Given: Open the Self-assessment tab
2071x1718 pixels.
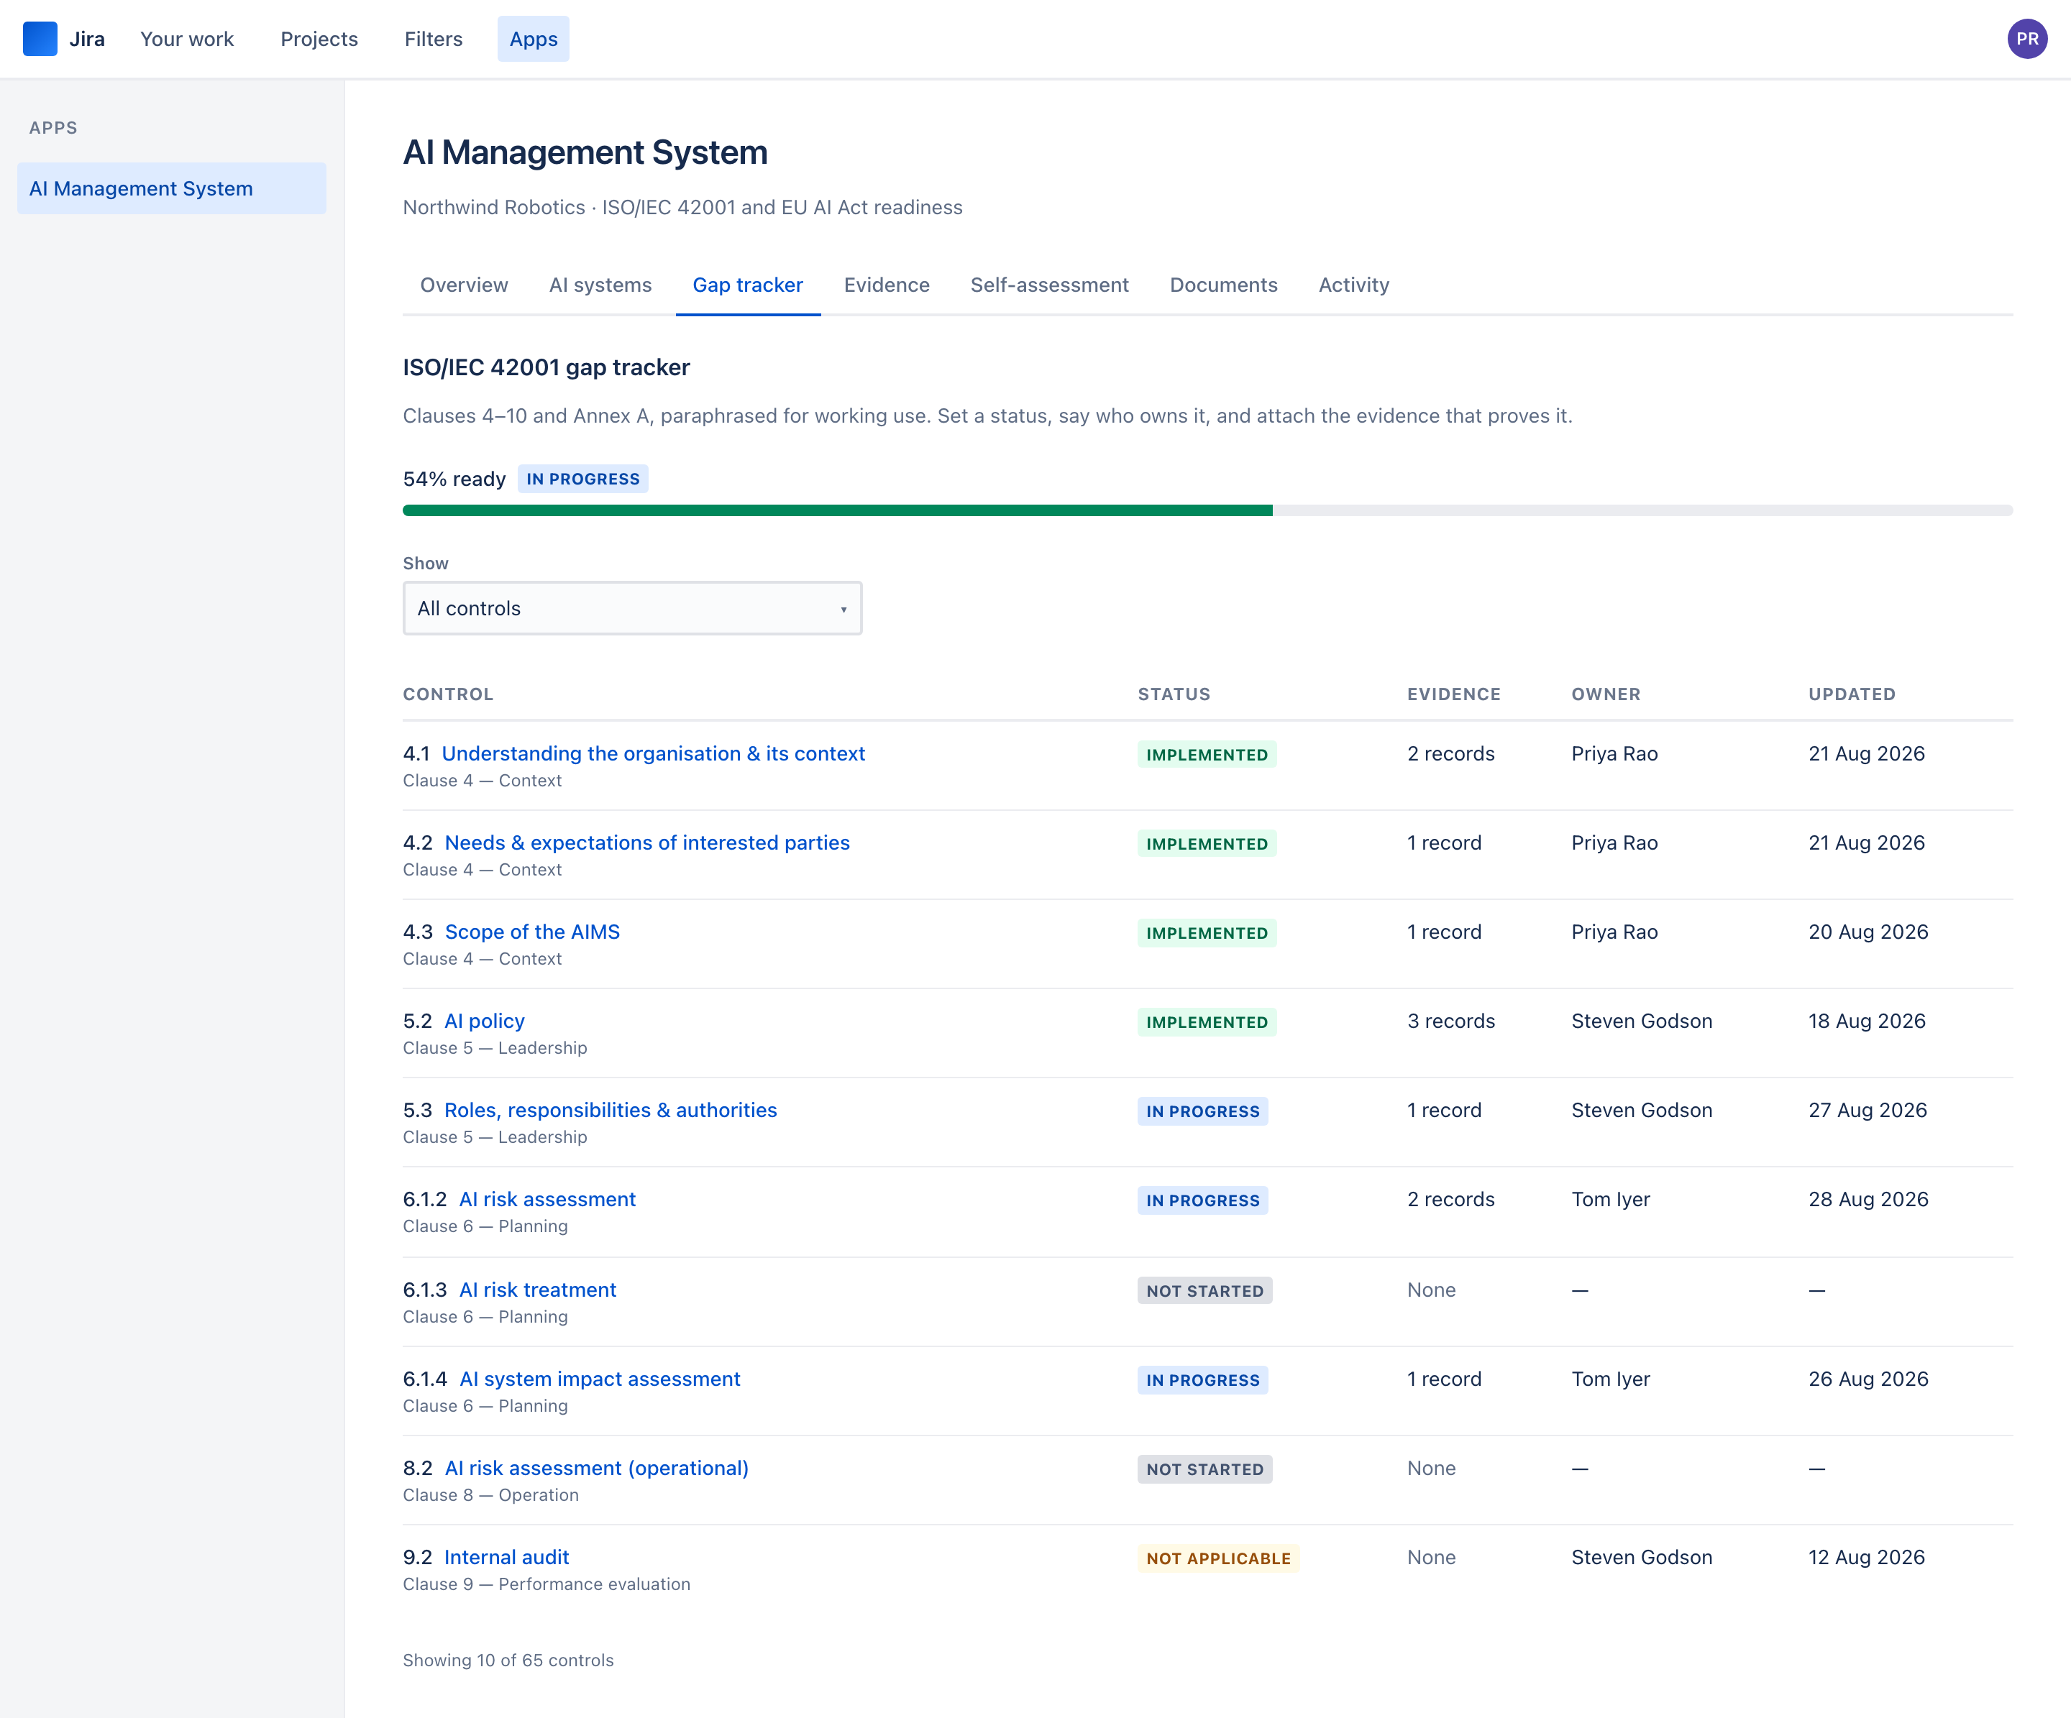Looking at the screenshot, I should coord(1049,285).
